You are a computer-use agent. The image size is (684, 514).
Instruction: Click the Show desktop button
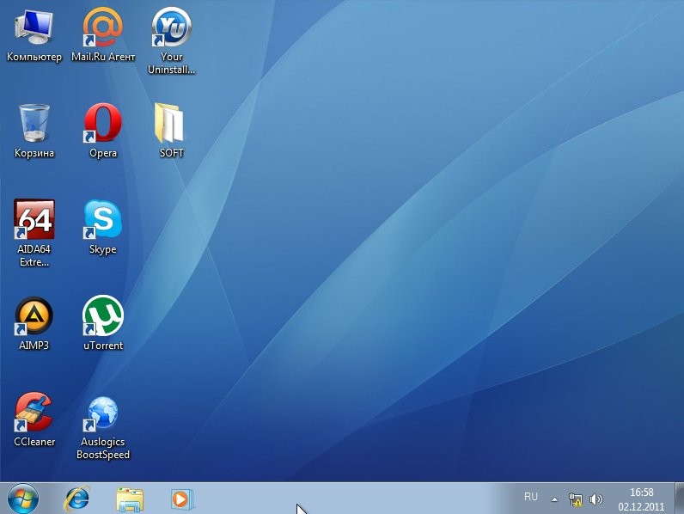pyautogui.click(x=680, y=499)
